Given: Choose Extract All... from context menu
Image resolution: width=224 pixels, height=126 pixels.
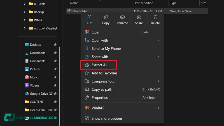Looking at the screenshot, I should click(x=100, y=65).
